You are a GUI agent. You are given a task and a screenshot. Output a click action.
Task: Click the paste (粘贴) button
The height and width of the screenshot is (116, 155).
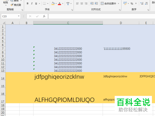coord(6,2)
